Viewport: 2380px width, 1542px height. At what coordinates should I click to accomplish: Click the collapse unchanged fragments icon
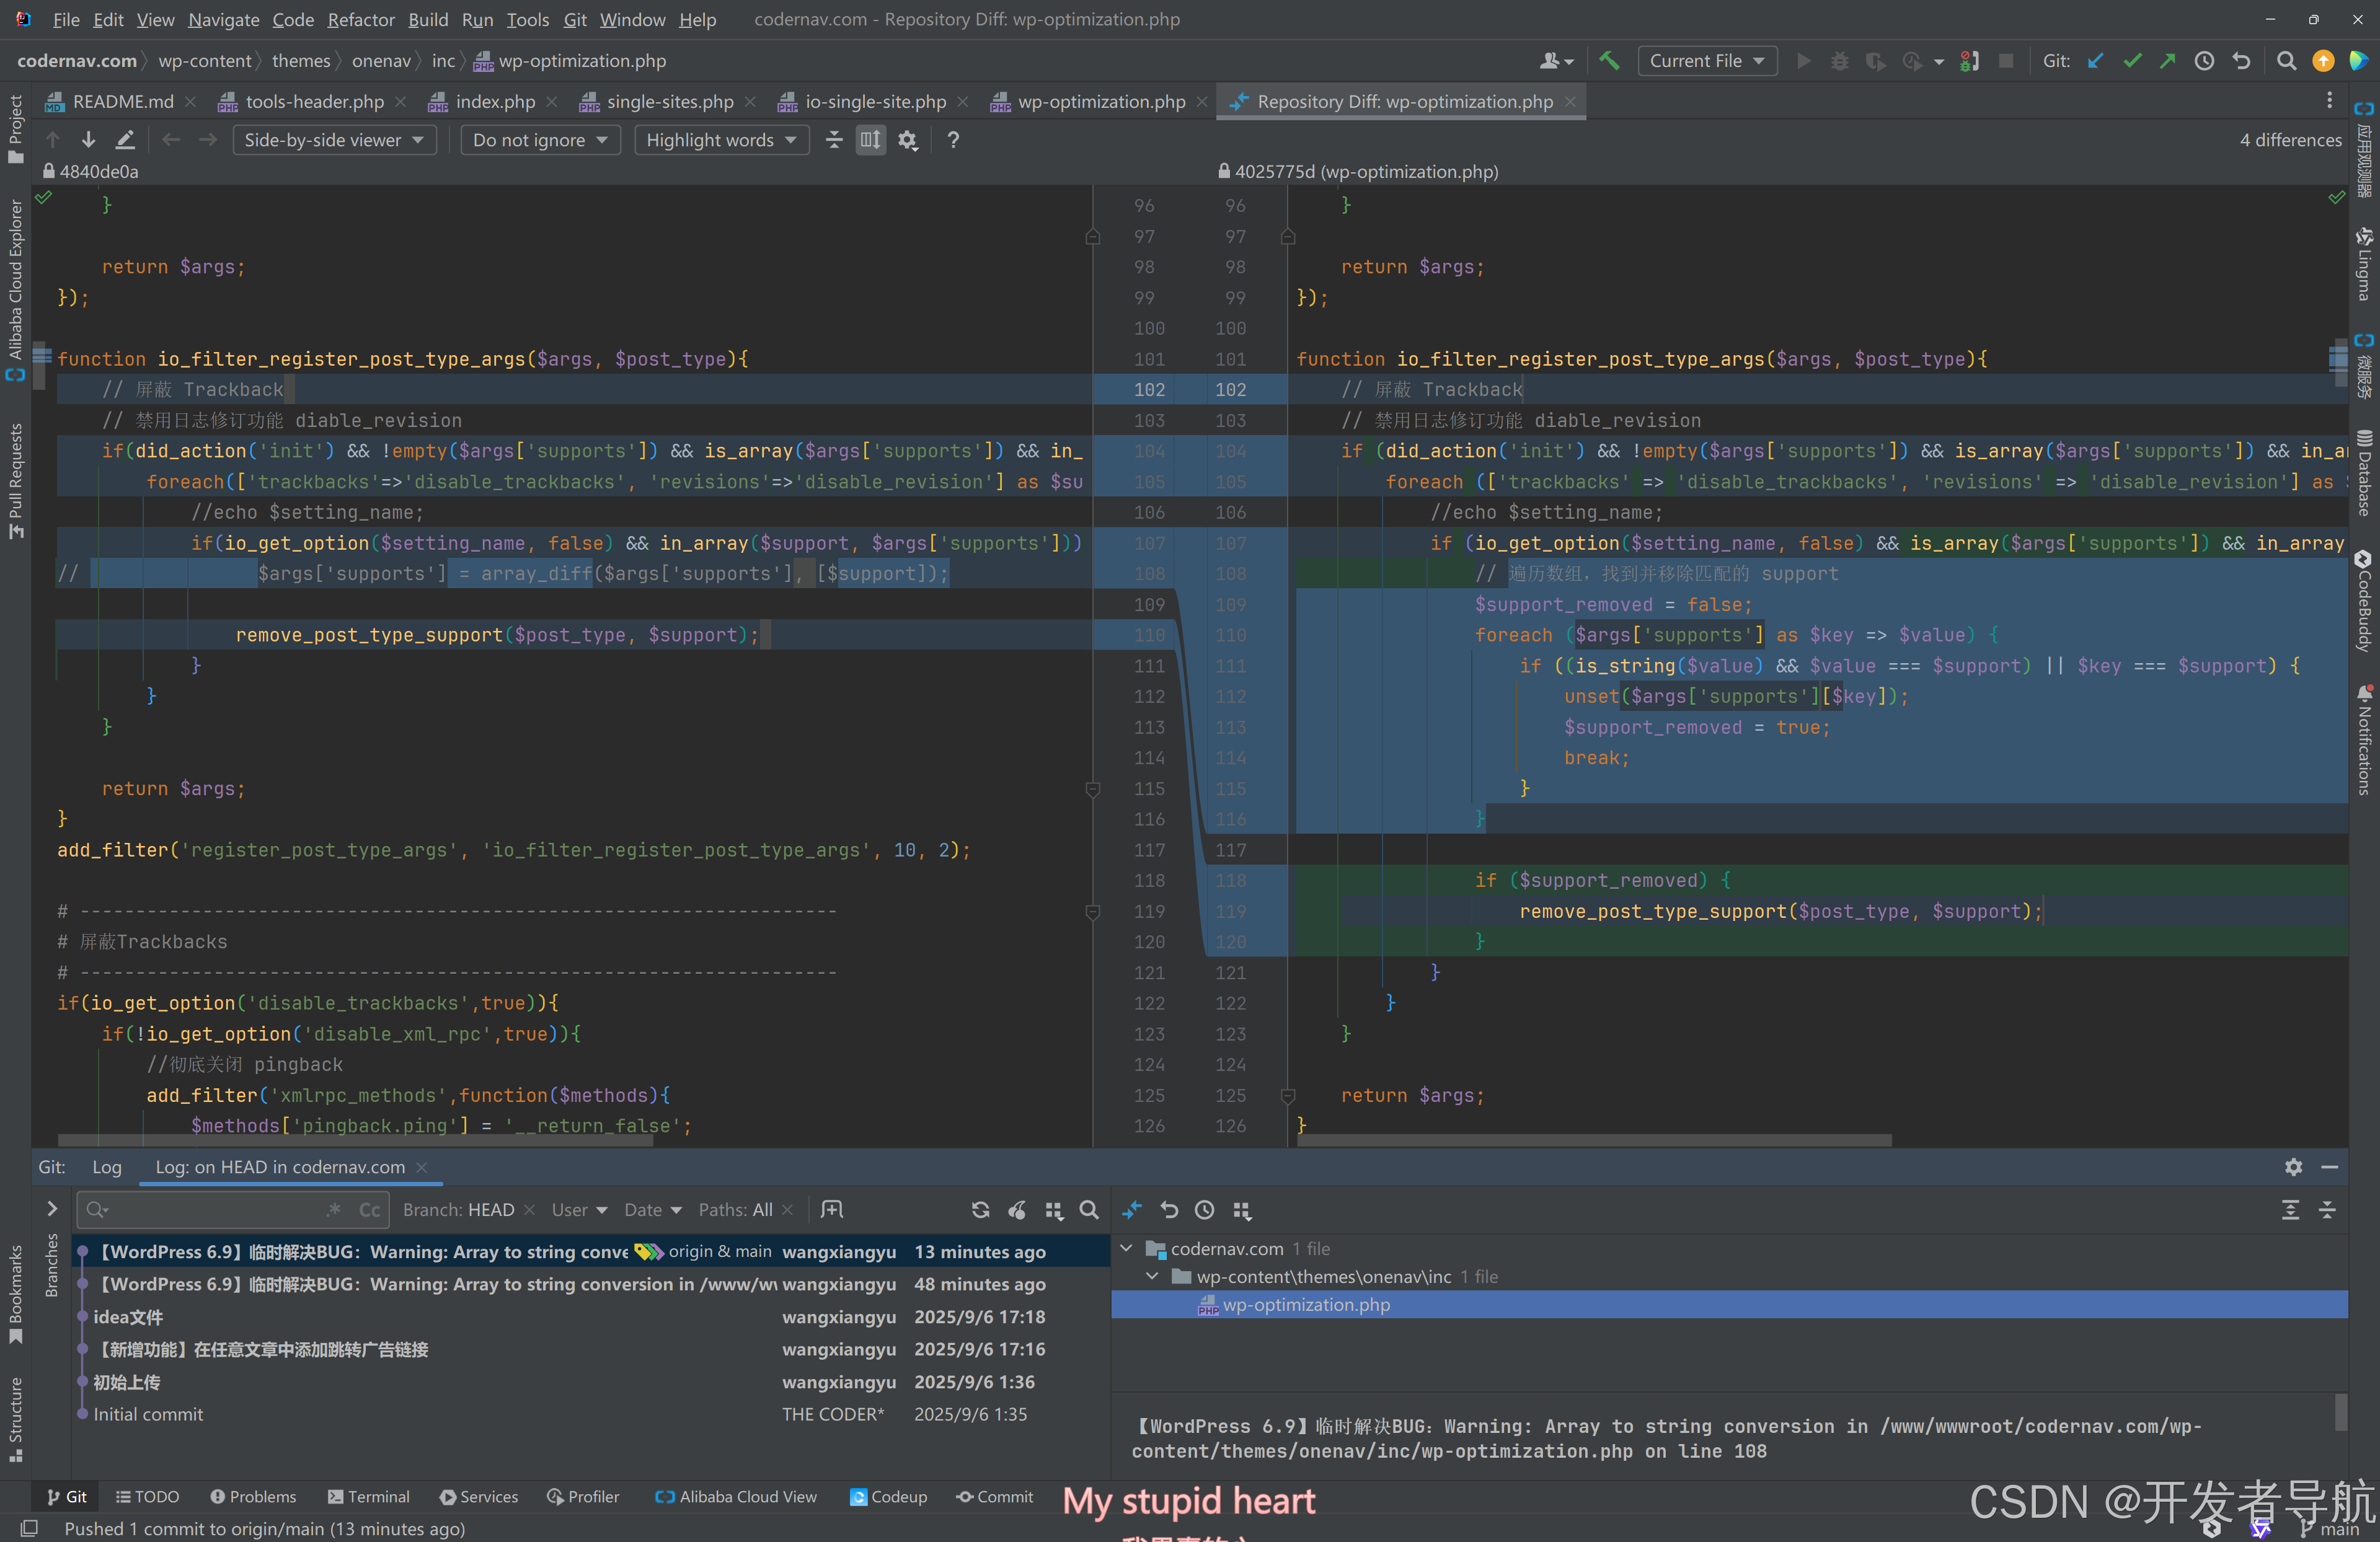pos(834,140)
